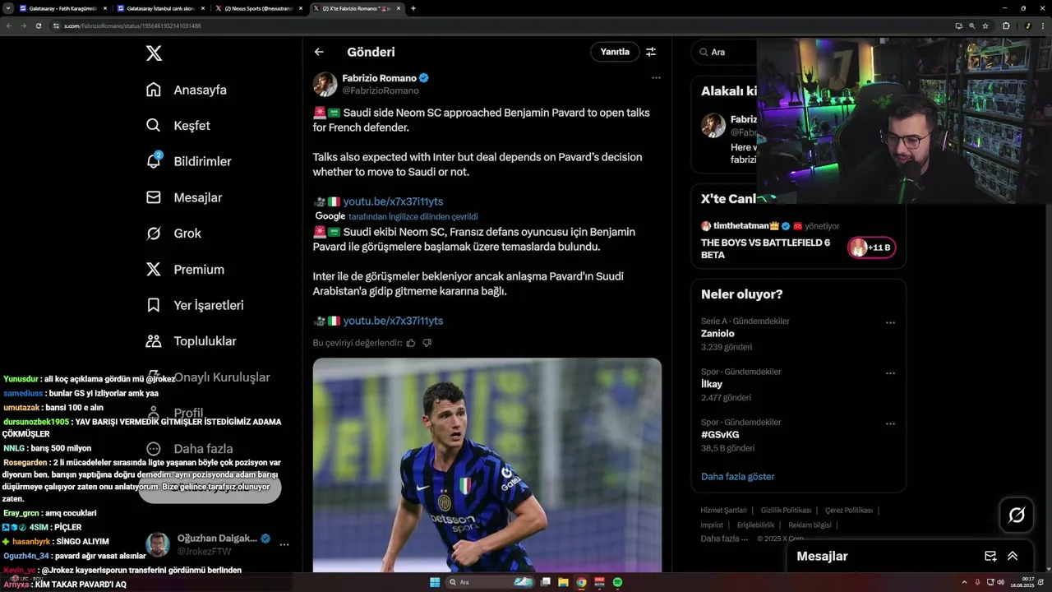Go back with the Gönderi arrow
Viewport: 1052px width, 592px height.
pos(319,52)
